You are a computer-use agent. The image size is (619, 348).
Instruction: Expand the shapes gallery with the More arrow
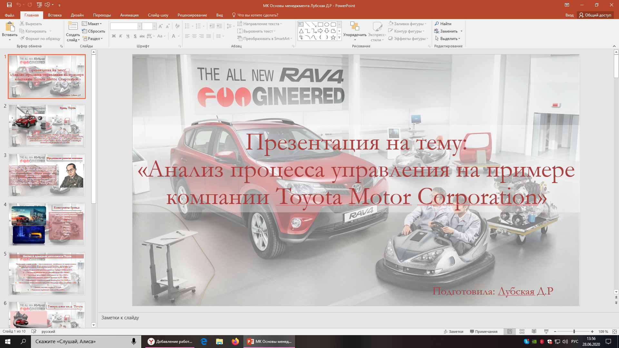pyautogui.click(x=339, y=38)
